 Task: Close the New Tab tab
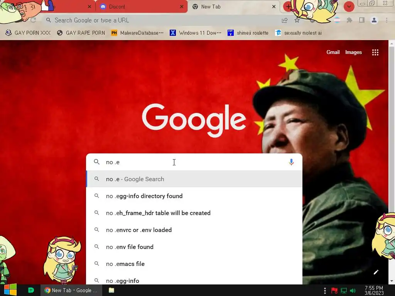tap(274, 7)
